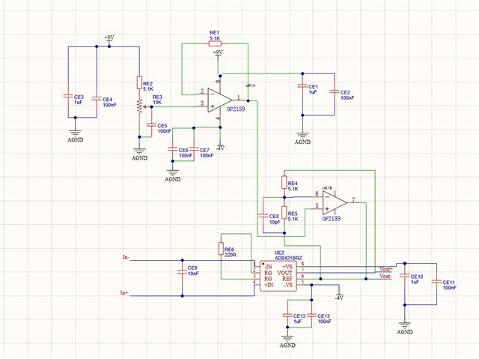The width and height of the screenshot is (479, 359).
Task: Select capacitor CE9 10nF across inputs
Action: [x=182, y=272]
